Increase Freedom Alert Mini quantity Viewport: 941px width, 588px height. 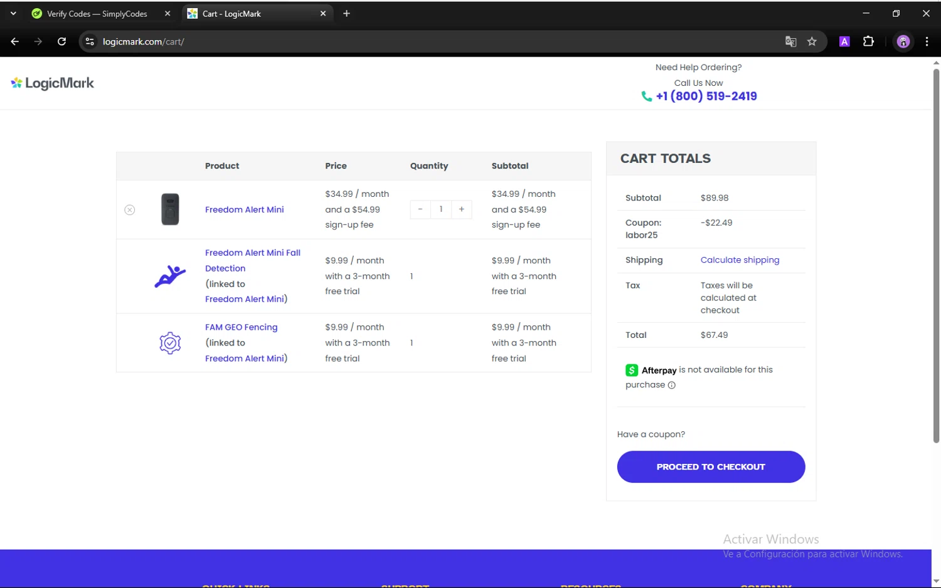462,209
